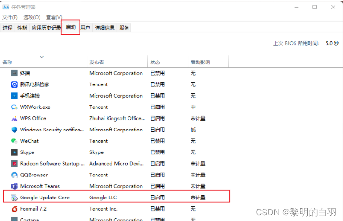Select the WeChat entry name
This screenshot has height=221, width=343.
pyautogui.click(x=29, y=141)
